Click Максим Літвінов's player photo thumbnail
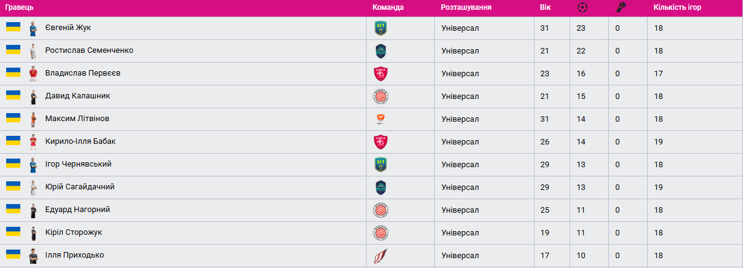The height and width of the screenshot is (268, 743). 33,119
